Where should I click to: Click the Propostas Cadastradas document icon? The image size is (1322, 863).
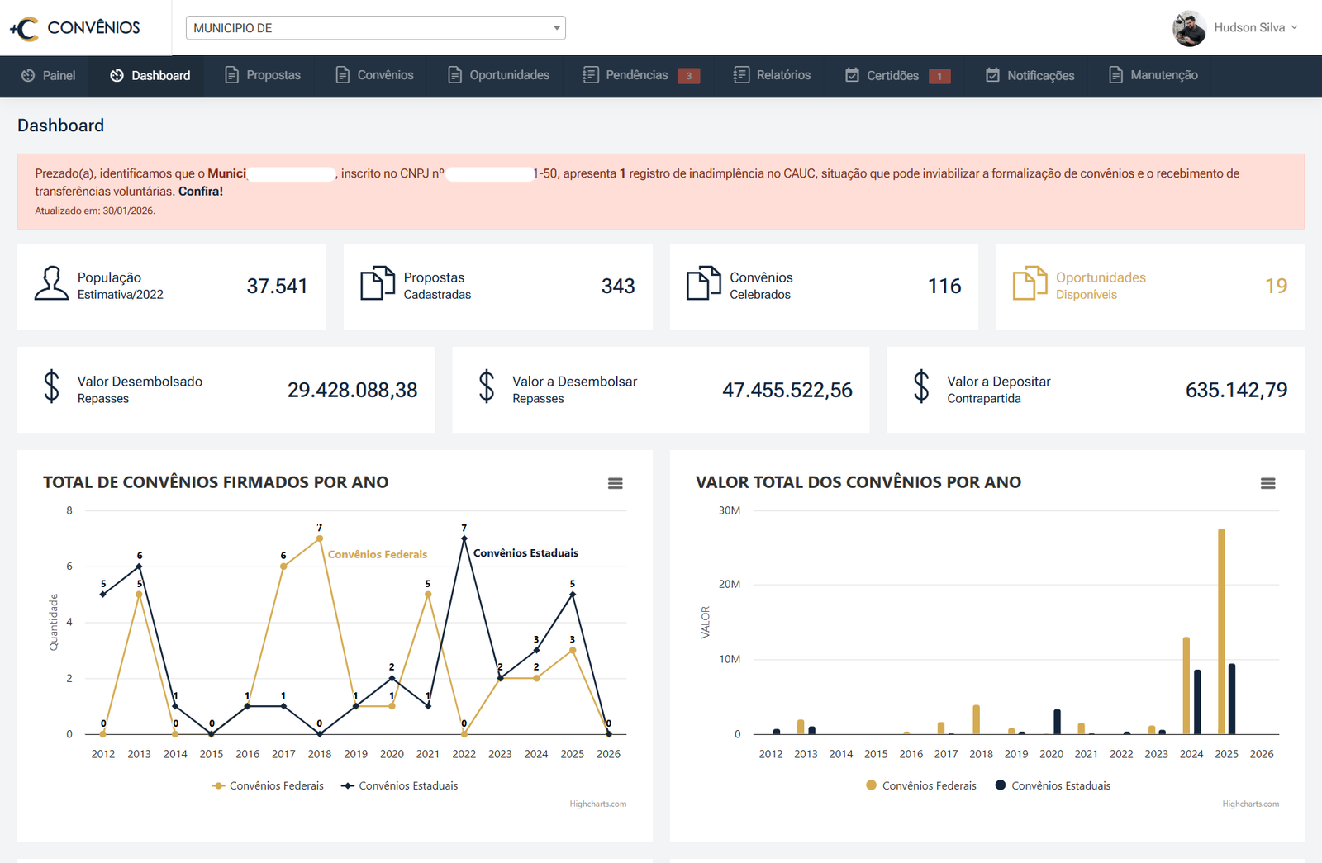(x=378, y=283)
